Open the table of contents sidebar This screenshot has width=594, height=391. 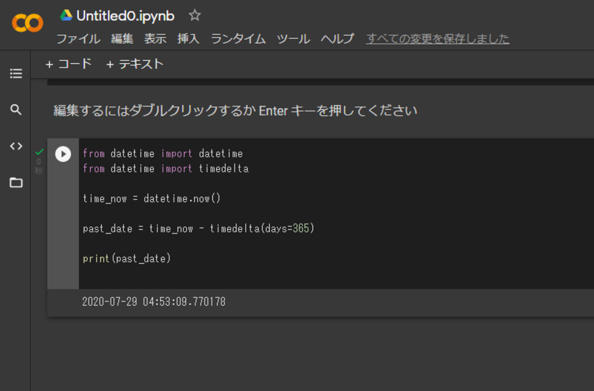point(15,73)
